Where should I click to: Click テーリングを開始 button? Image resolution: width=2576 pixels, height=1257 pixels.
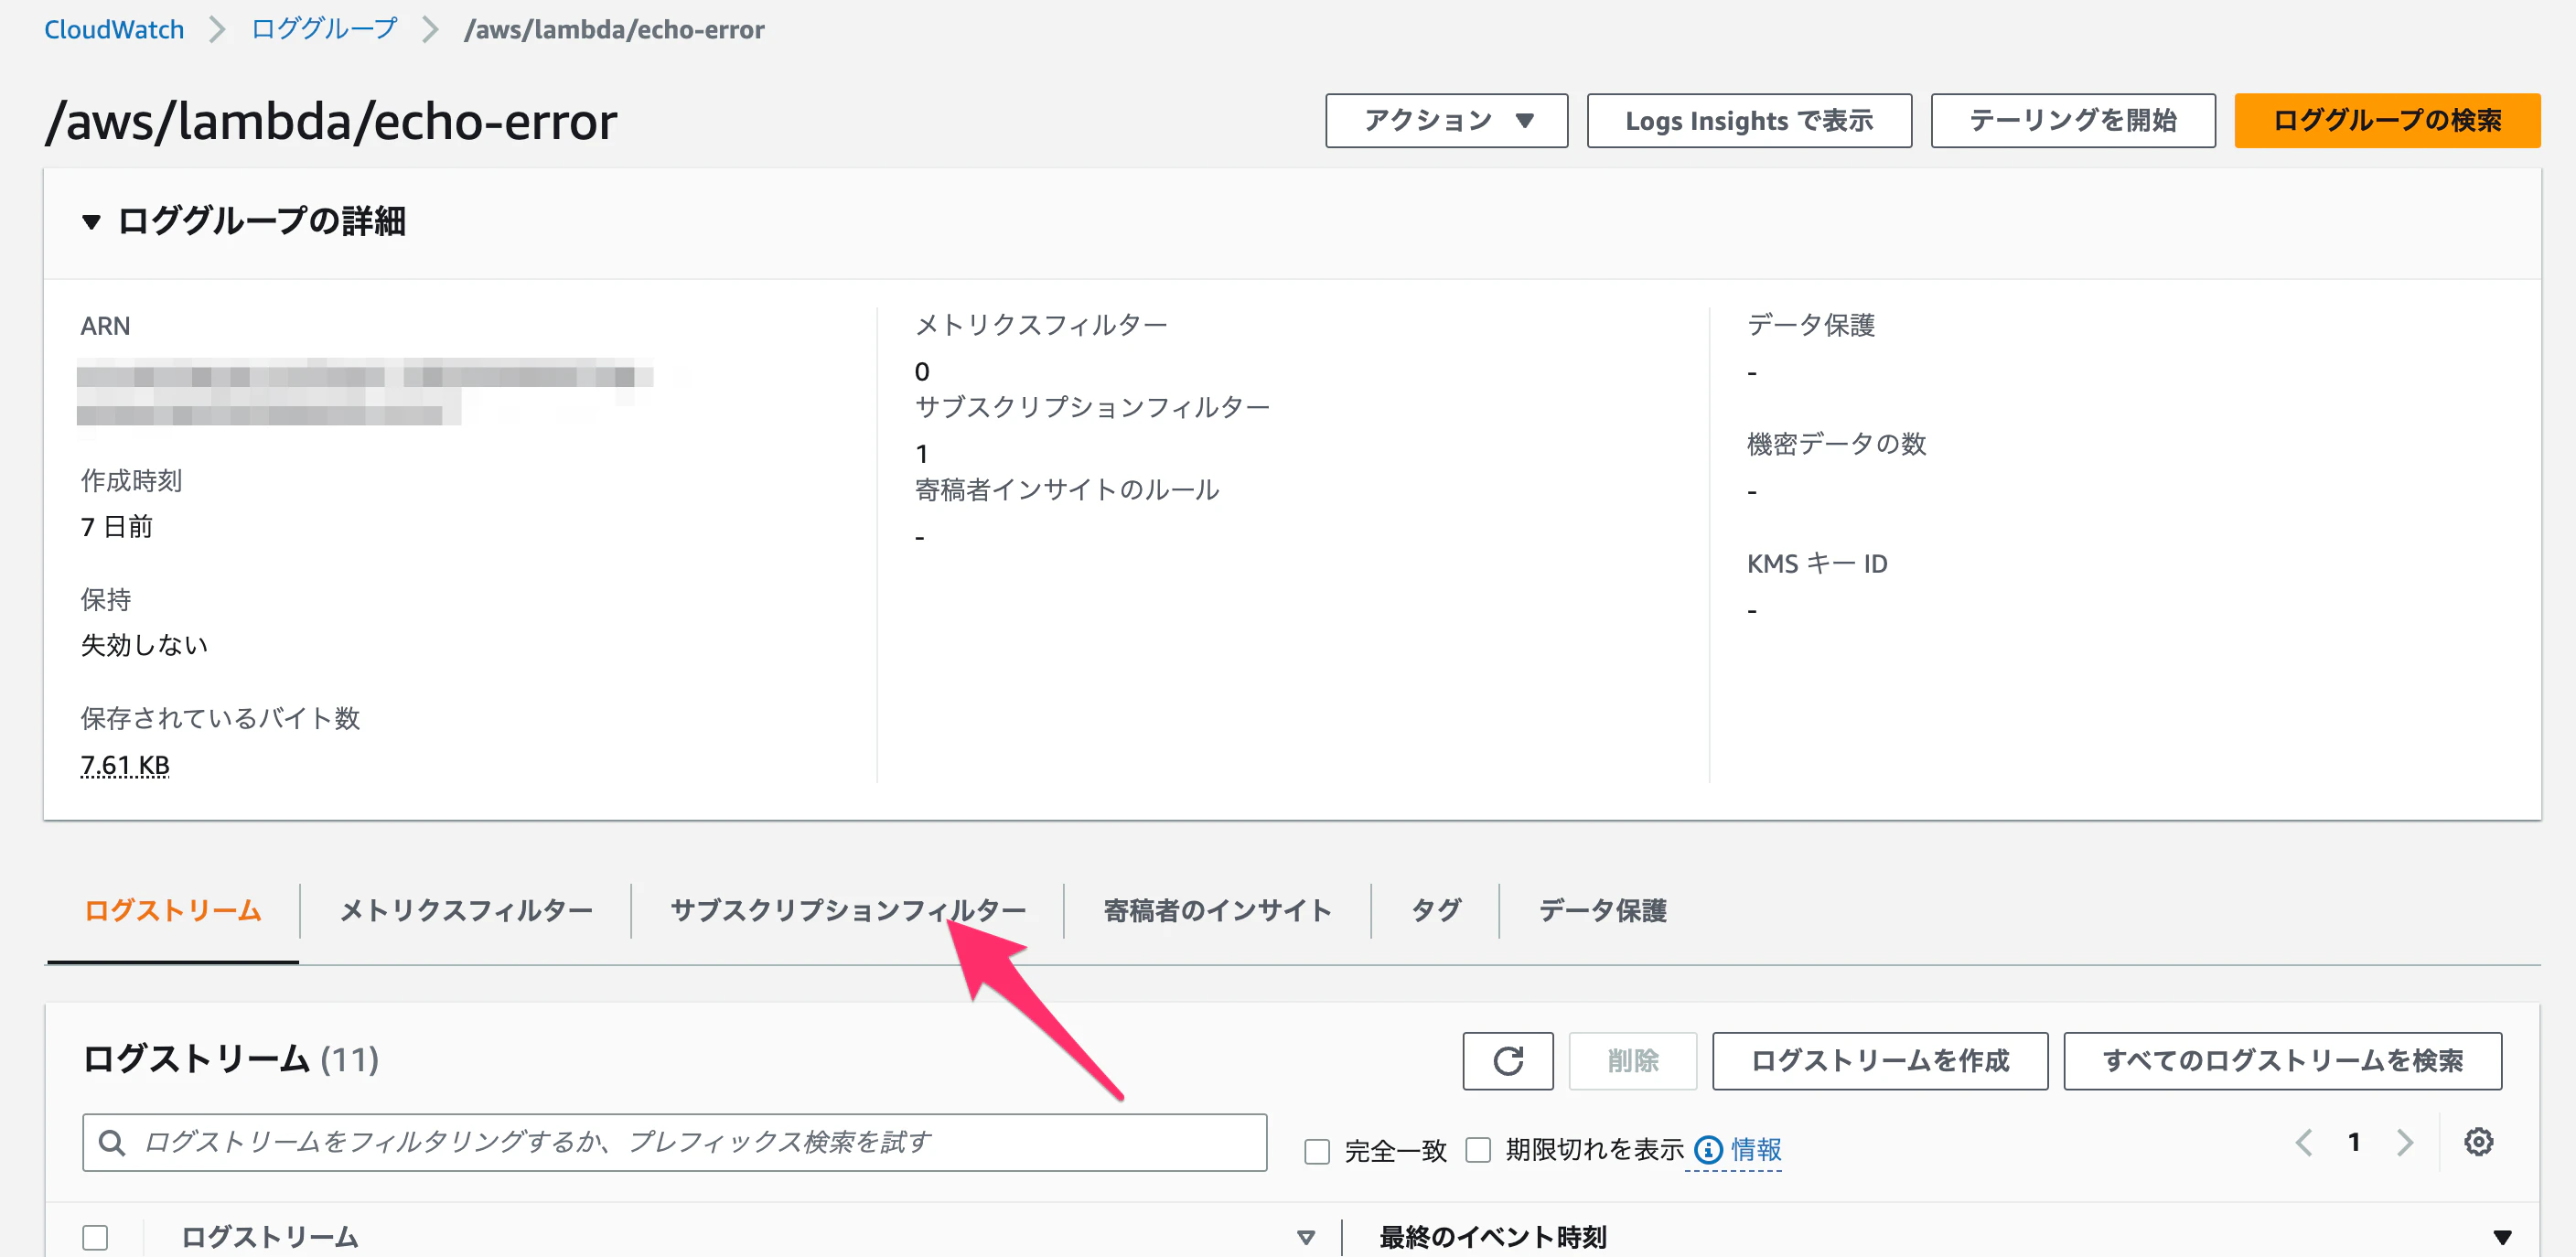point(2072,121)
